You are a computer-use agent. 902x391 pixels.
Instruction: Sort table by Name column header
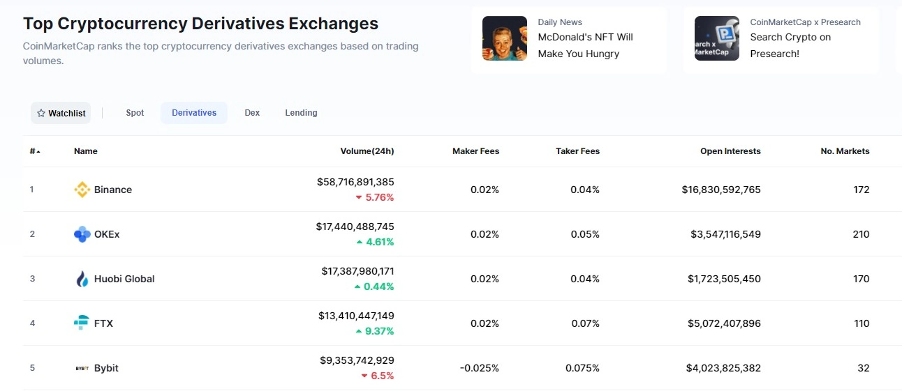[x=86, y=151]
